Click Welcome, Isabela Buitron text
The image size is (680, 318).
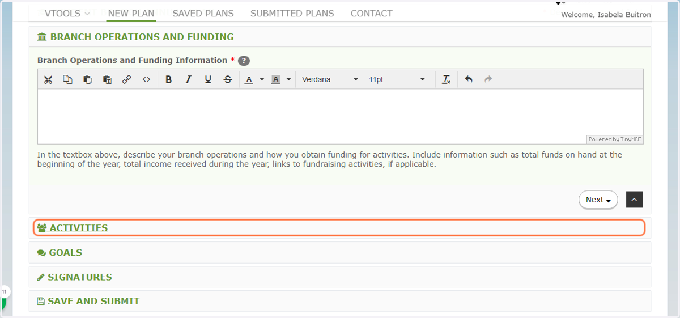tap(606, 15)
